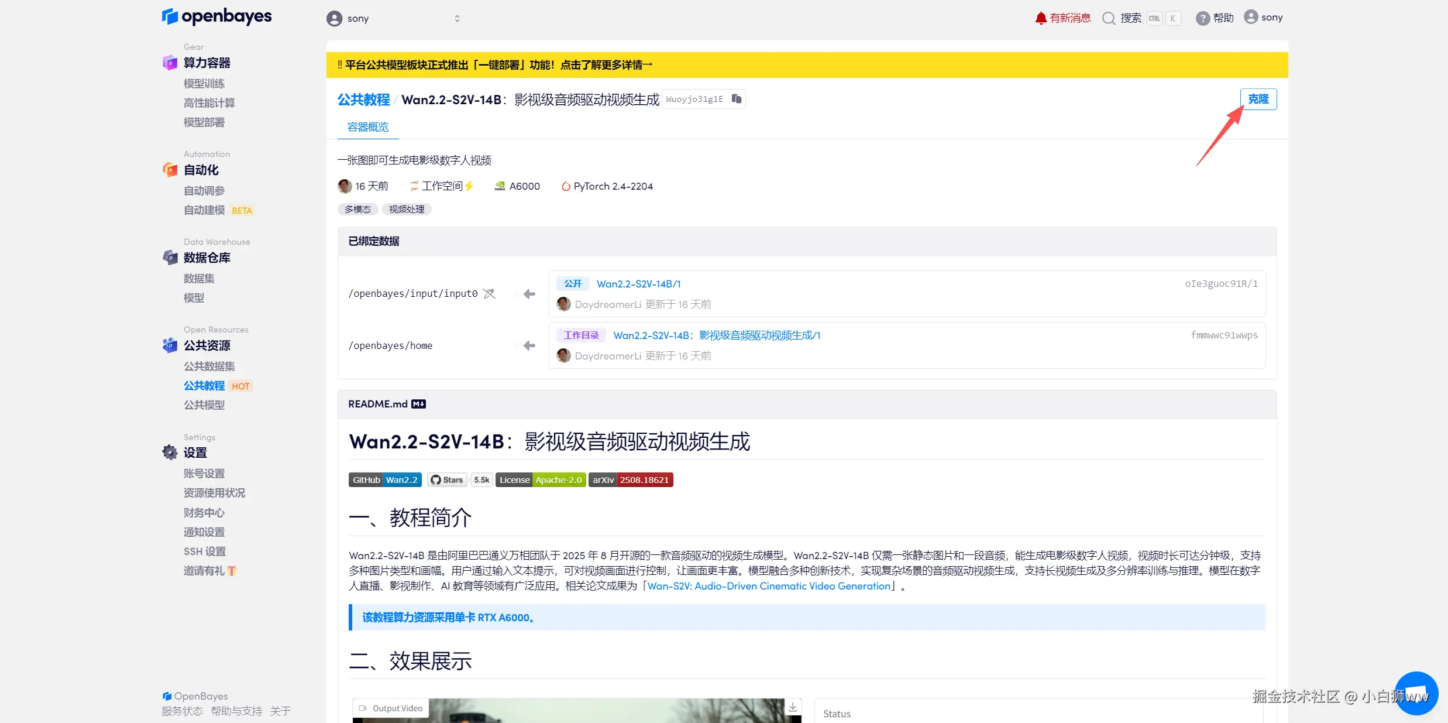The image size is (1448, 723).
Task: Open search with the magnifier icon
Action: click(x=1109, y=18)
